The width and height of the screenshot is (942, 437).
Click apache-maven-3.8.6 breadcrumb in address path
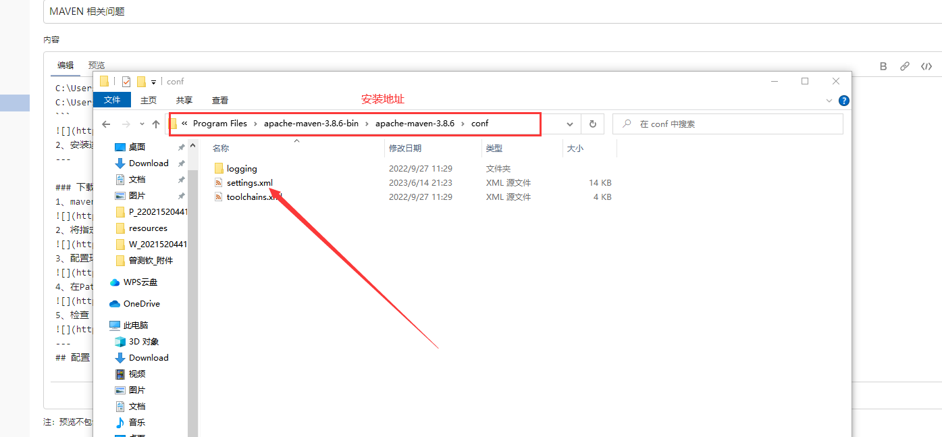tap(415, 124)
